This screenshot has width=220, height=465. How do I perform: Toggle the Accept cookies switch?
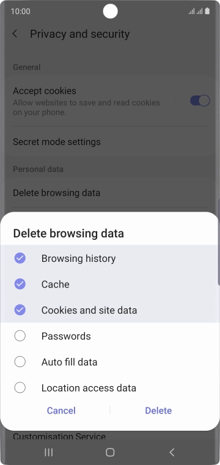pyautogui.click(x=200, y=101)
